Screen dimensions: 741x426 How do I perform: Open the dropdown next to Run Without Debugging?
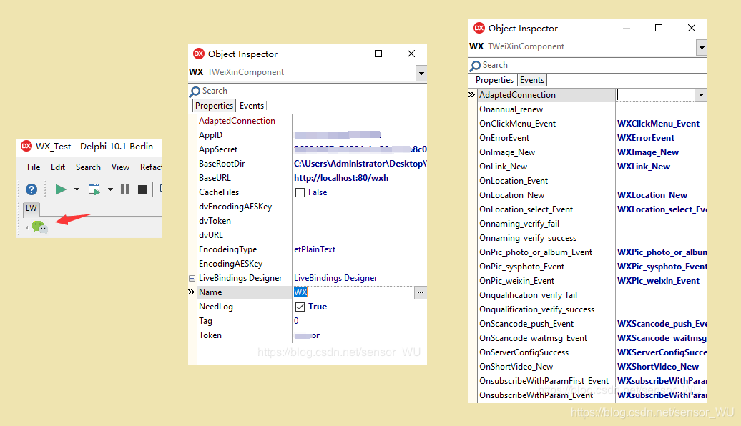(110, 189)
